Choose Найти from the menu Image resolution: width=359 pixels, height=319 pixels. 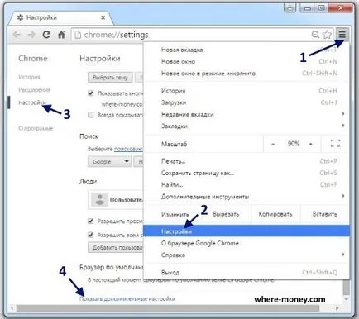pos(246,185)
